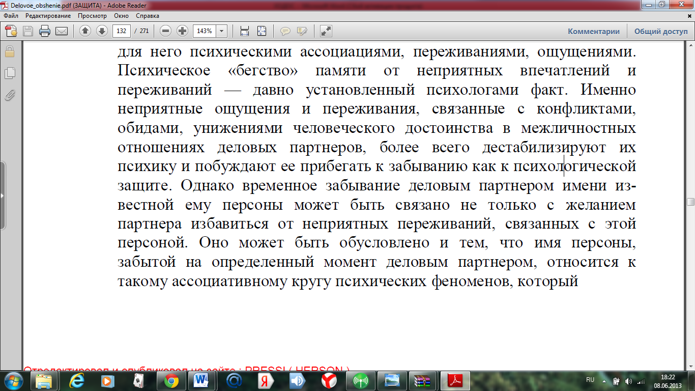Click the Adobe Reader taskbar button

coord(454,380)
